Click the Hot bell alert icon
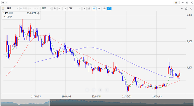 tap(3, 8)
